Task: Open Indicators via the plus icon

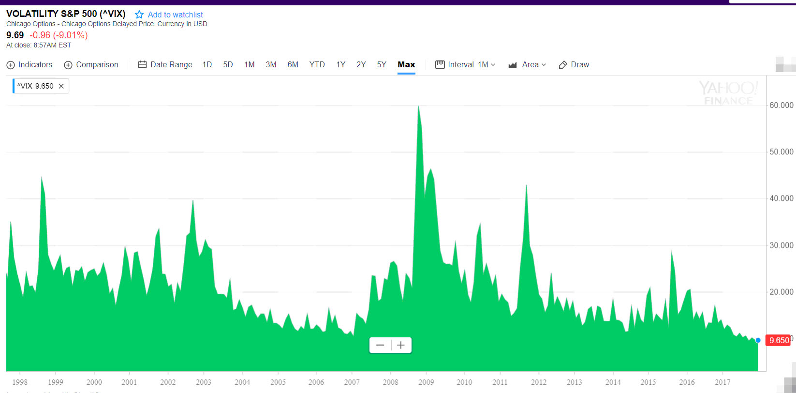Action: tap(11, 65)
